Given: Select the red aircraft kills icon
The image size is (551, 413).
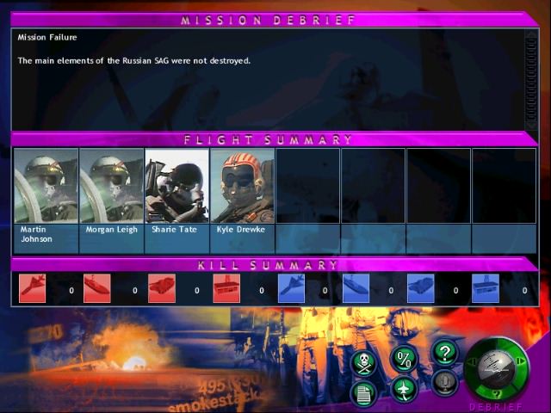Looking at the screenshot, I should coord(33,288).
